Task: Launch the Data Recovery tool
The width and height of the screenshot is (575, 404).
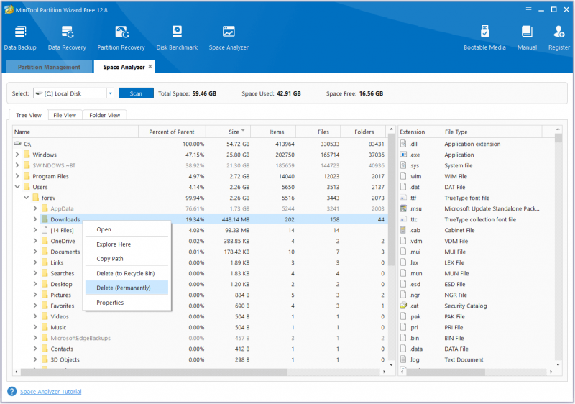Action: coord(67,38)
